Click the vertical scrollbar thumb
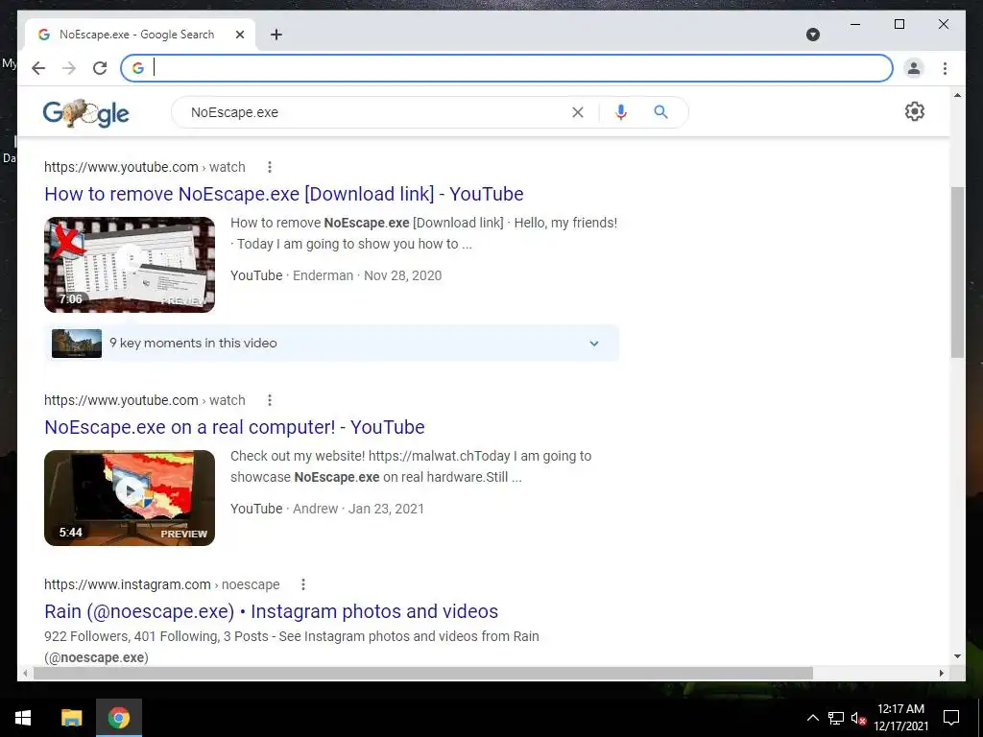Screen dimensions: 983x737 957,272
